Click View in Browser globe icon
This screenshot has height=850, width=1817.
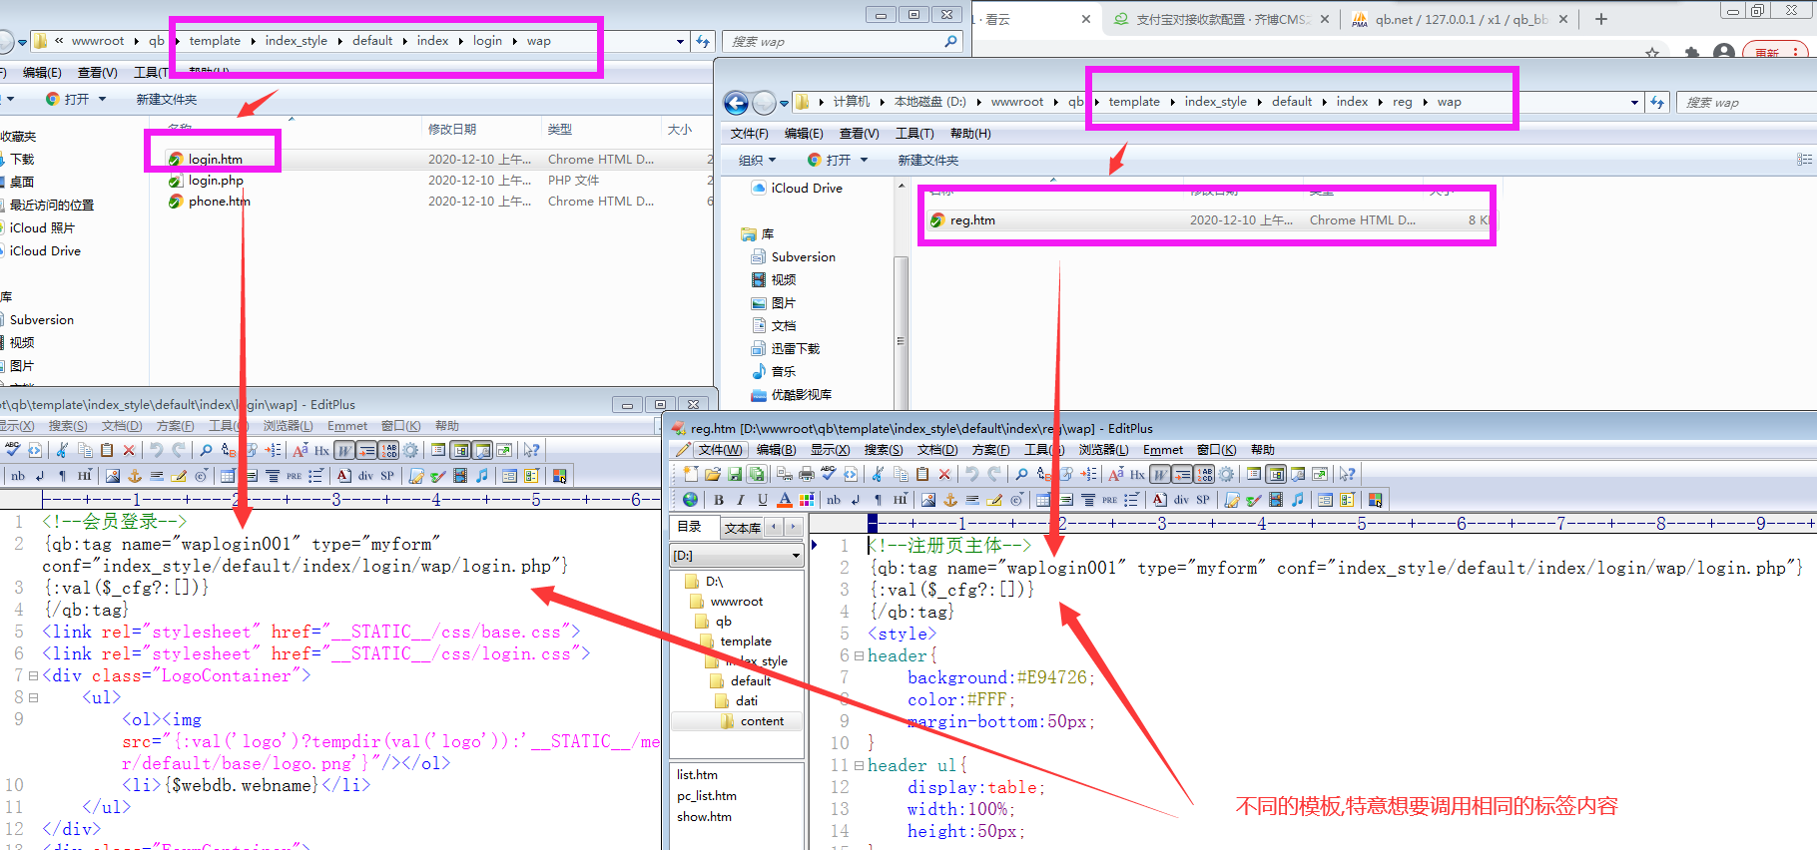[690, 500]
